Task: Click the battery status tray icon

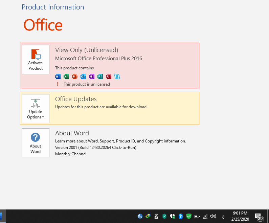Action: click(x=197, y=216)
